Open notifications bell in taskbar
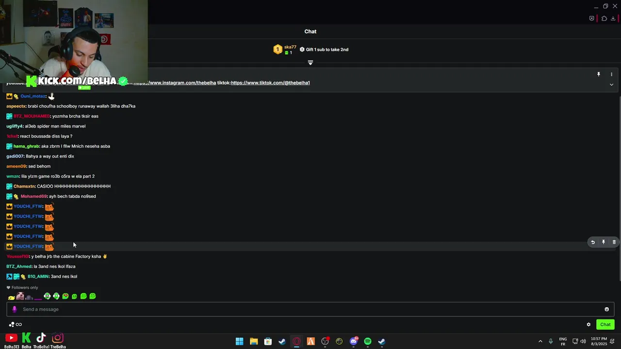The image size is (621, 349). coord(613,341)
